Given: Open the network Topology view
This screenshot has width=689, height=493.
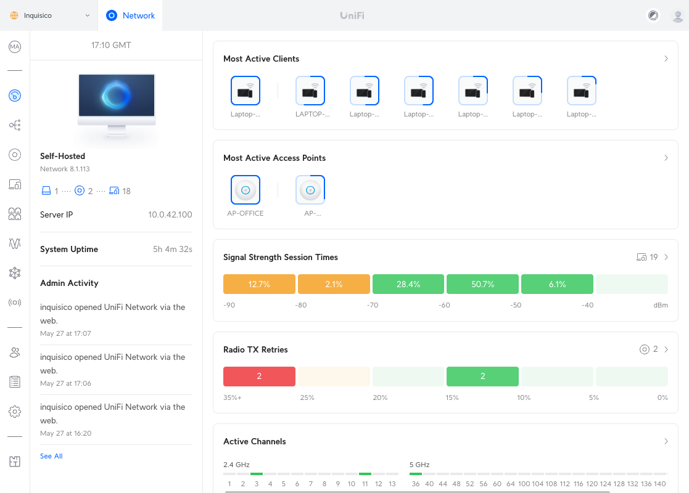Looking at the screenshot, I should click(14, 125).
